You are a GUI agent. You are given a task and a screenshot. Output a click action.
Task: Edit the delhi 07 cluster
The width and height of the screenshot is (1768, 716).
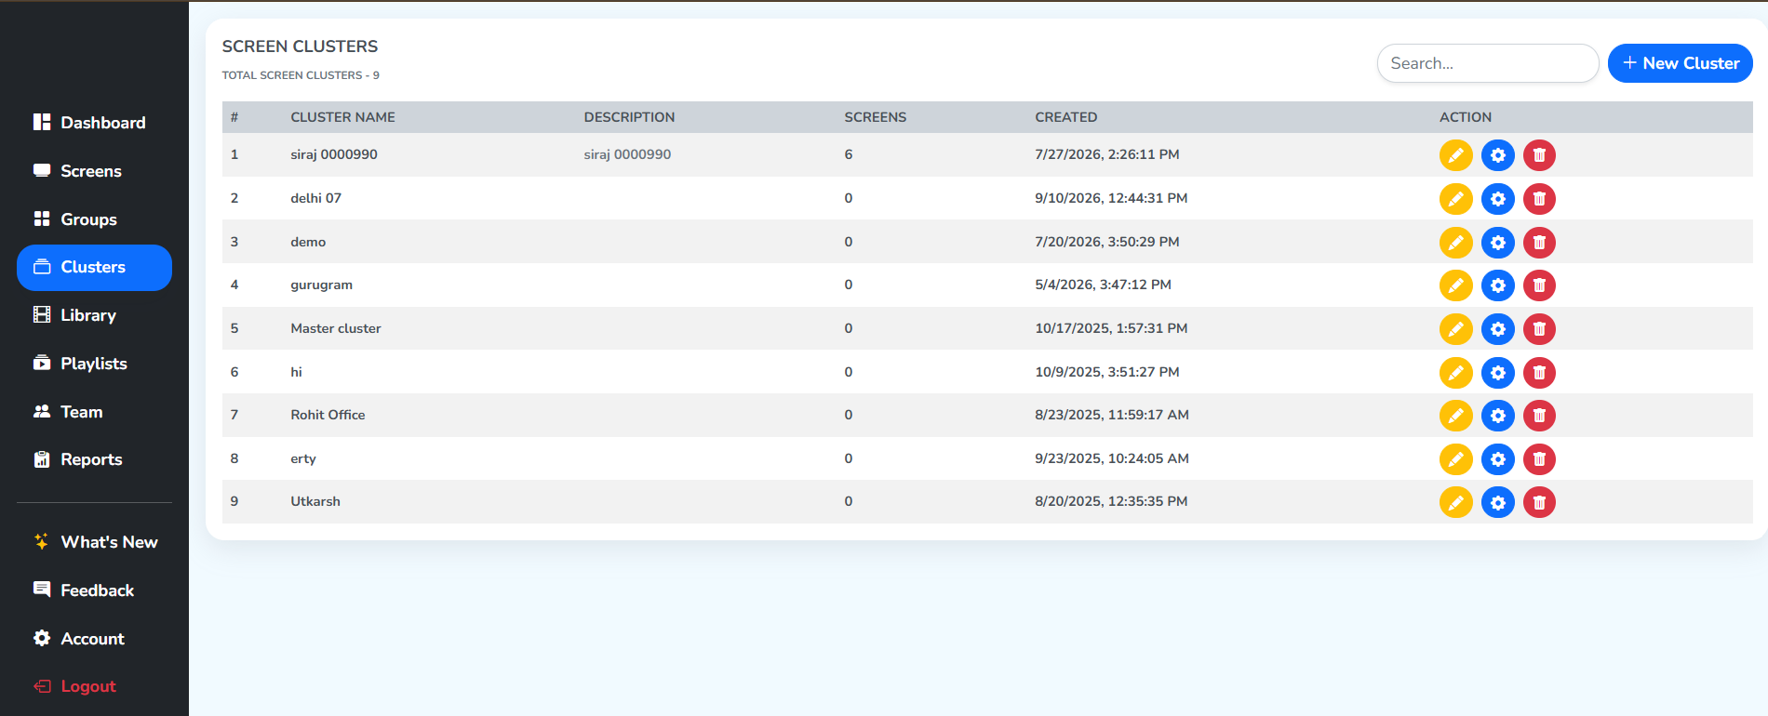point(1455,199)
